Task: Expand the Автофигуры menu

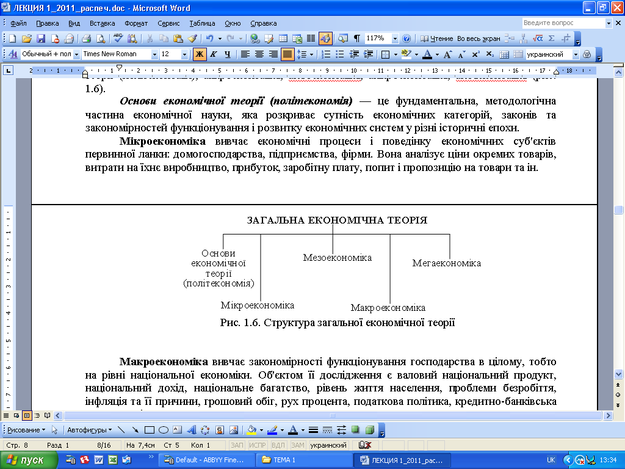Action: (x=89, y=430)
